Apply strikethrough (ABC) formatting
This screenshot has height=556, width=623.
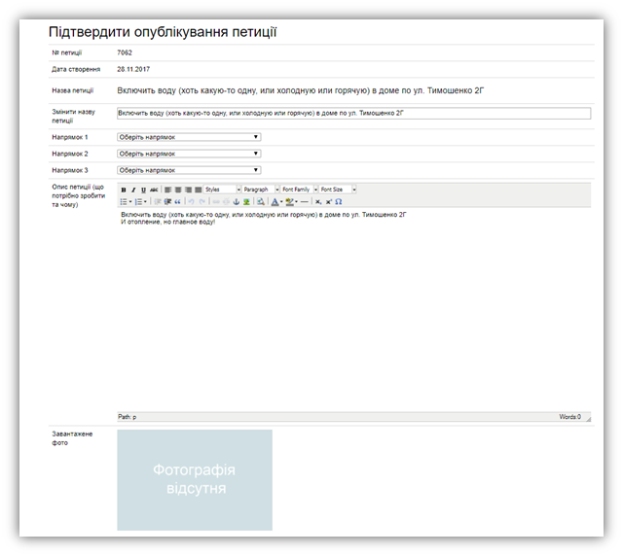pos(154,190)
